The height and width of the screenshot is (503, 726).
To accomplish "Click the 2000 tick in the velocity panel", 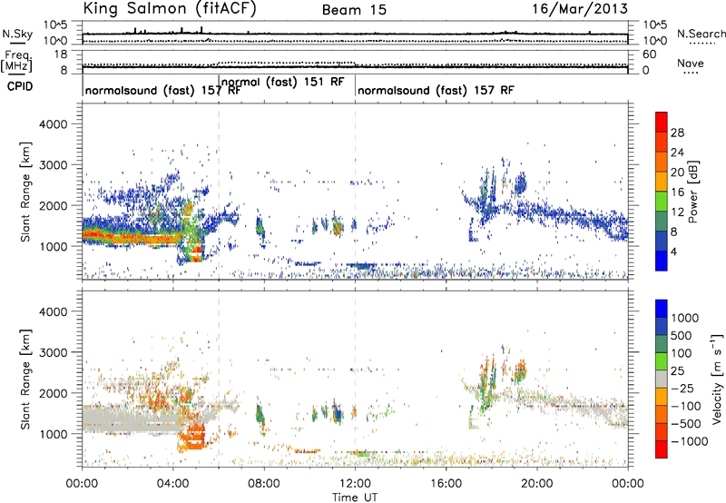I will pyautogui.click(x=53, y=393).
